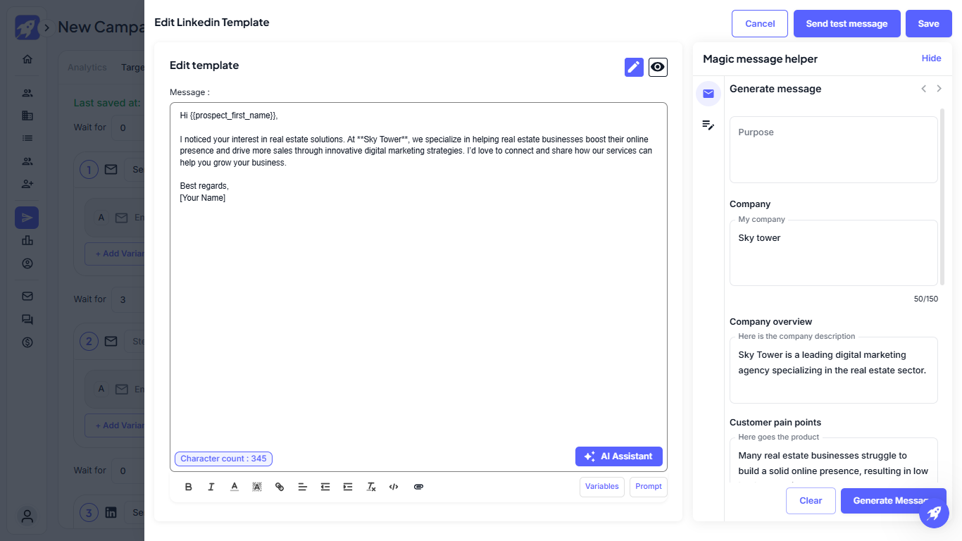Hide the Magic message helper panel
The height and width of the screenshot is (541, 962).
[x=931, y=58]
